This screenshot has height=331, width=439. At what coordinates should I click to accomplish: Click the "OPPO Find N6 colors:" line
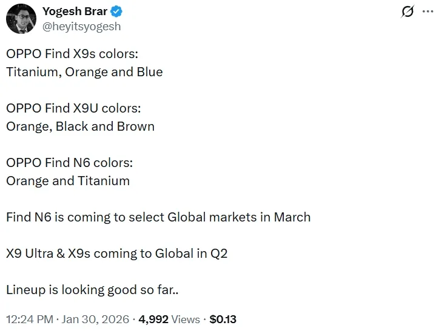[x=69, y=163]
